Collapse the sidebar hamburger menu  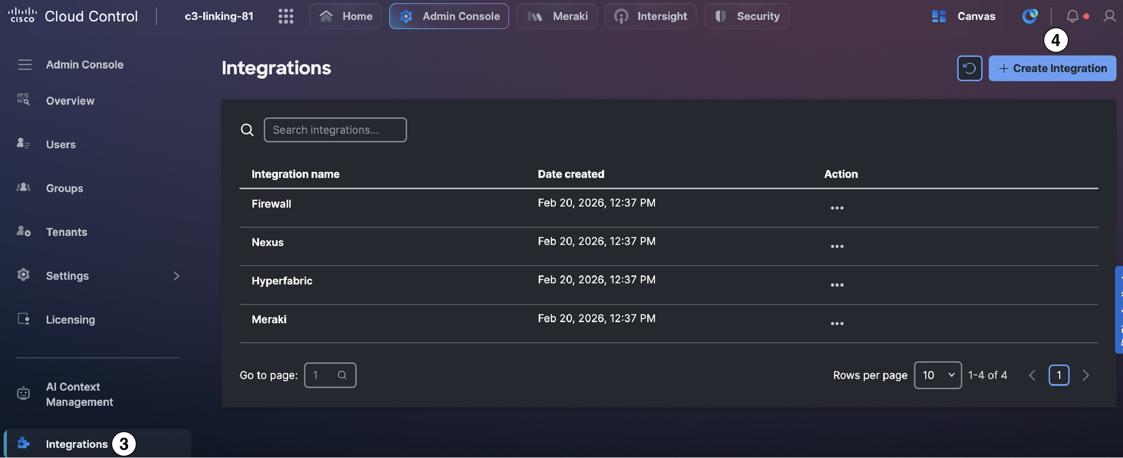(25, 64)
